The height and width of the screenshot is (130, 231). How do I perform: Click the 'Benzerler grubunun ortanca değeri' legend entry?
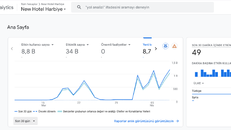click(104, 111)
